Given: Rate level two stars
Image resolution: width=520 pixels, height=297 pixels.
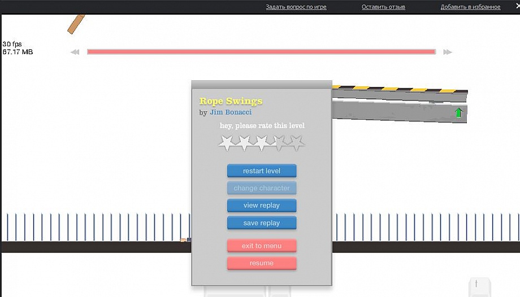Looking at the screenshot, I should [x=244, y=143].
